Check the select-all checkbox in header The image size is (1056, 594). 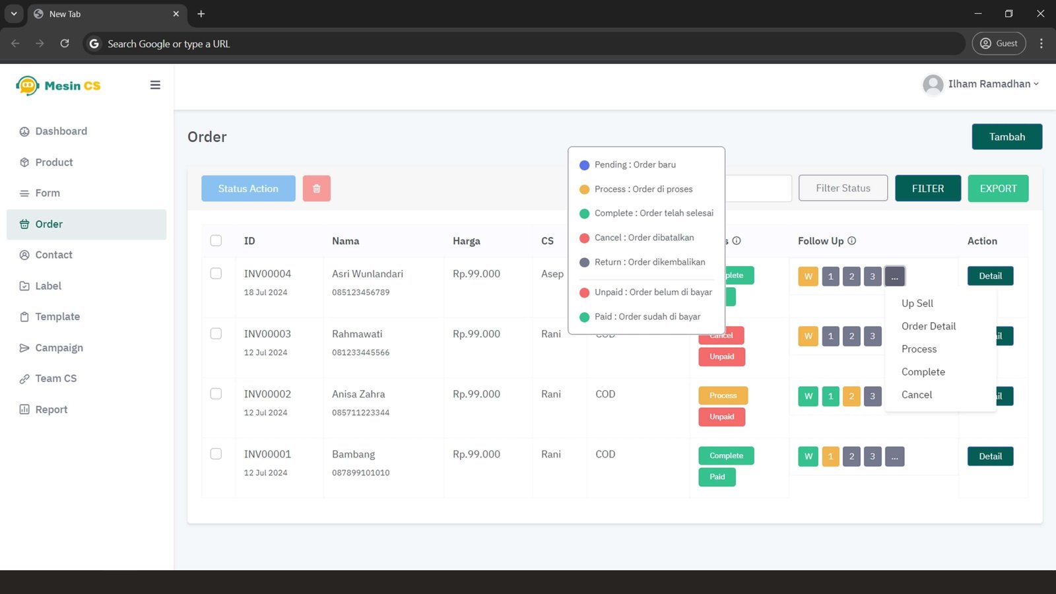pyautogui.click(x=216, y=241)
